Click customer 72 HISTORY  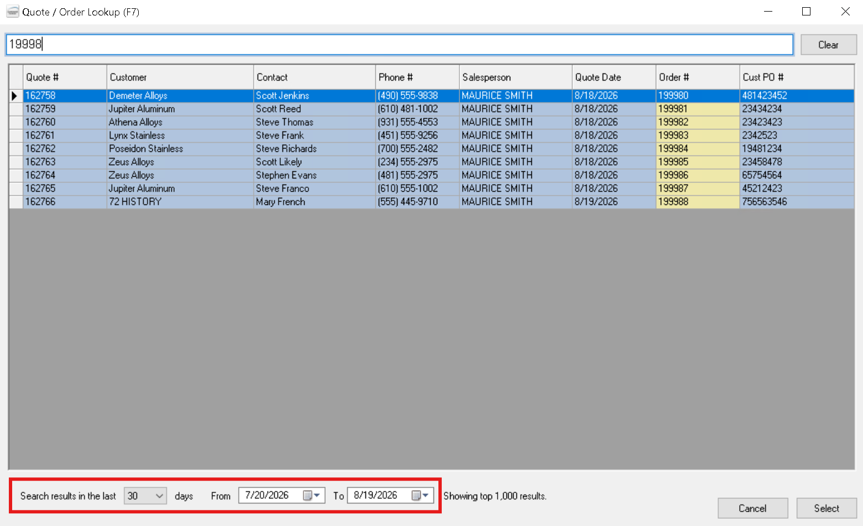[180, 202]
